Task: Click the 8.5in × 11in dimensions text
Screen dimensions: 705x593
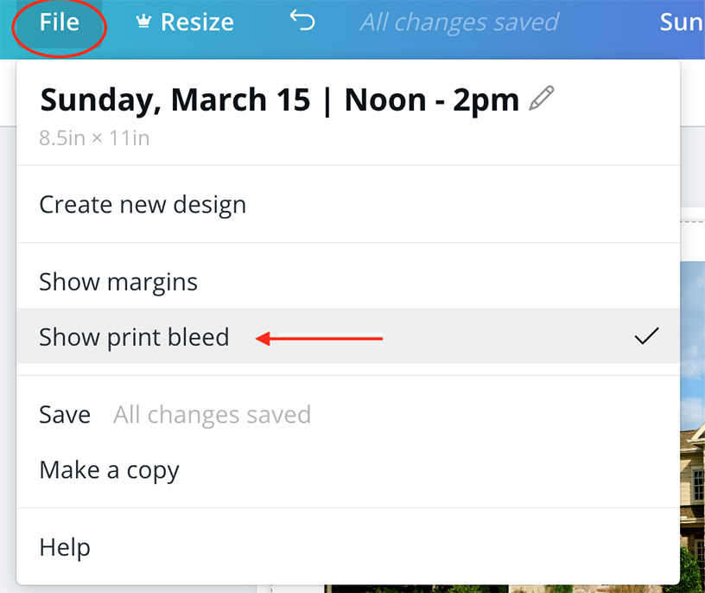Action: pyautogui.click(x=94, y=137)
